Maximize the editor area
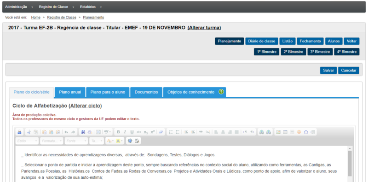Image resolution: width=368 pixels, height=182 pixels. 130,141
